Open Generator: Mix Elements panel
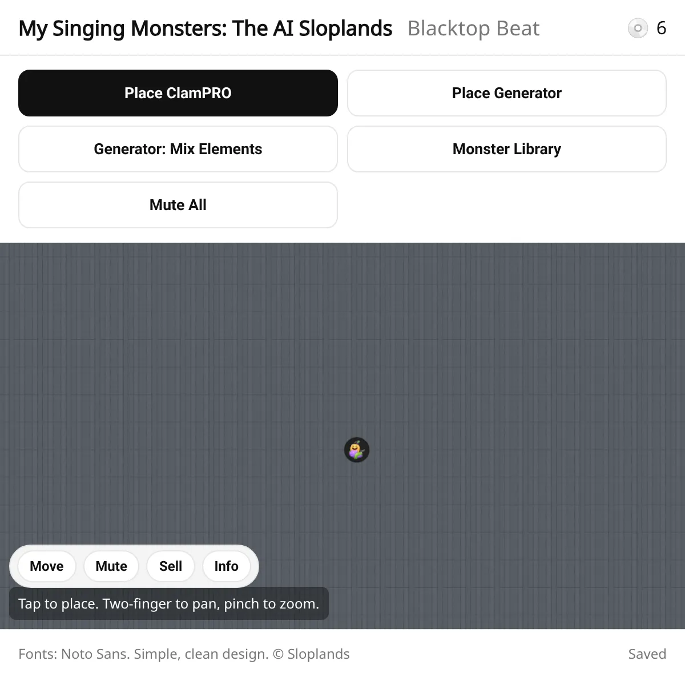Screen dimensions: 685x685 (x=178, y=149)
